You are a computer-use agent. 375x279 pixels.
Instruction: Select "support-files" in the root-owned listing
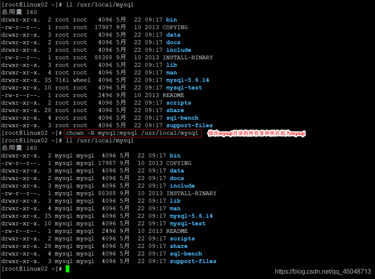[189, 125]
